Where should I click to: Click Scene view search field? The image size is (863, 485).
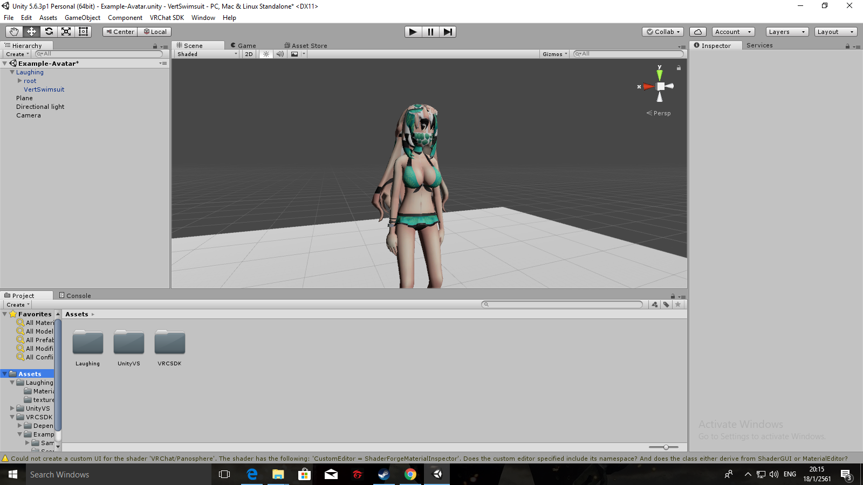pos(628,54)
